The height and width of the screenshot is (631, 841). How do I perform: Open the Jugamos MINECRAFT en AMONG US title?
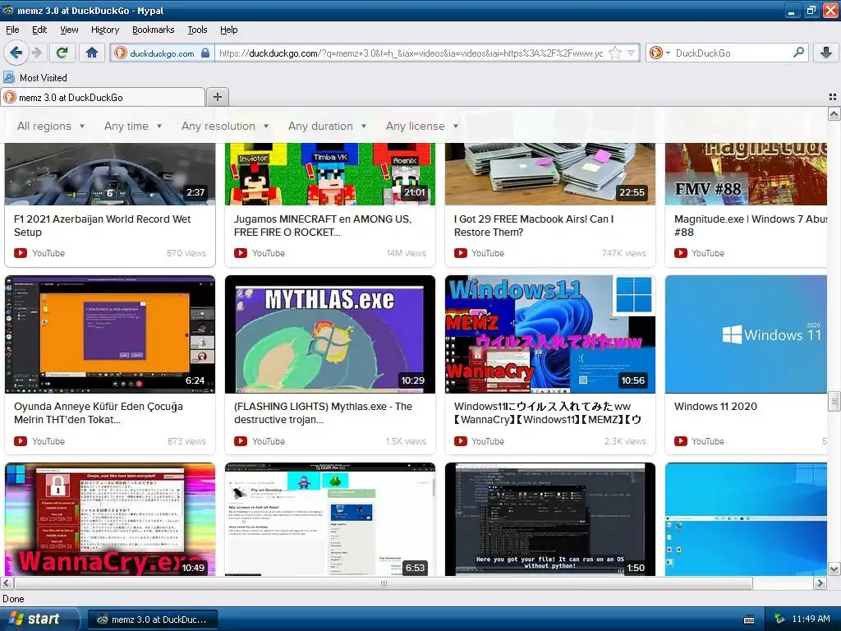click(x=323, y=225)
